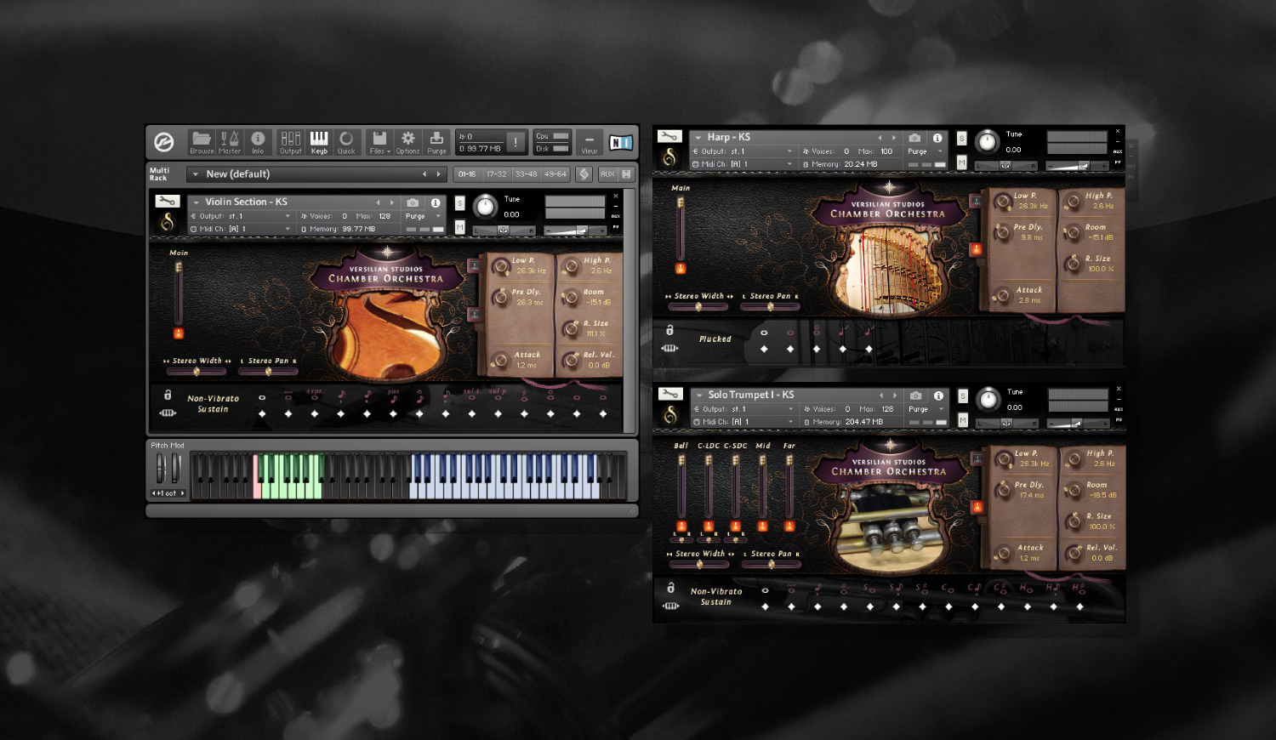Open Solo Trumpet I edit wrench
The image size is (1276, 740).
click(x=670, y=395)
